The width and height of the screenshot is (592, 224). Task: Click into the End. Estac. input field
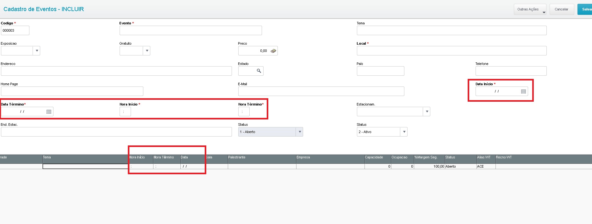(116, 132)
